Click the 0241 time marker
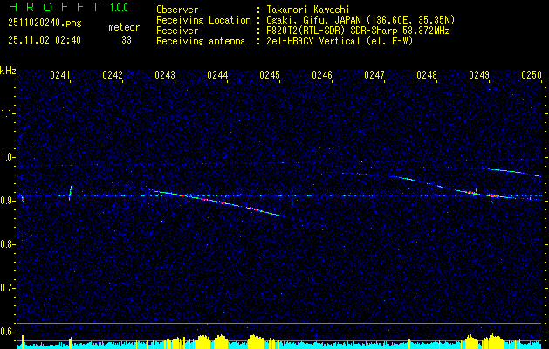Image resolution: width=549 pixels, height=349 pixels. (60, 76)
